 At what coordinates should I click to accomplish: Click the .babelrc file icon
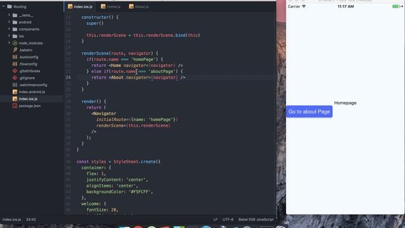point(15,50)
